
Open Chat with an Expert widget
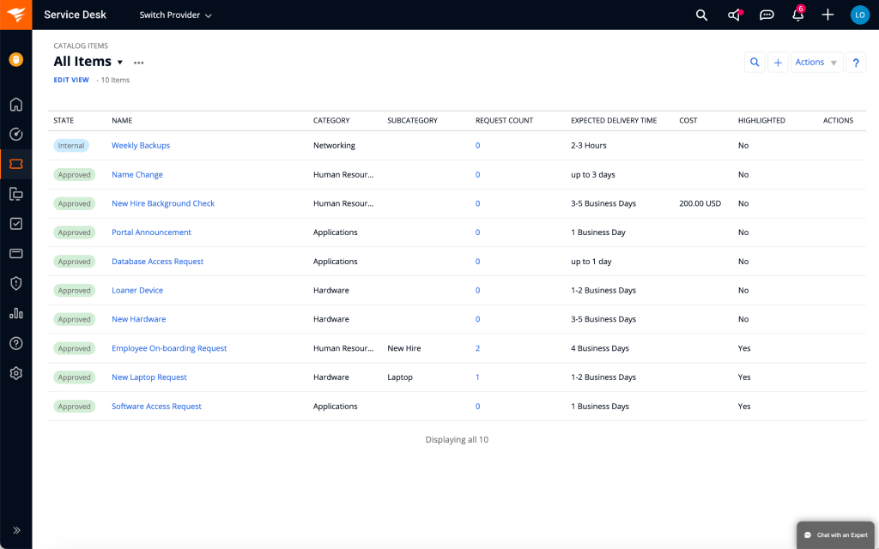click(x=834, y=534)
